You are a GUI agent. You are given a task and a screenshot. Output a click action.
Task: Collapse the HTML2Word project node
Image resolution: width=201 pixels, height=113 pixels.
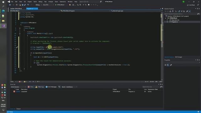coord(166,18)
